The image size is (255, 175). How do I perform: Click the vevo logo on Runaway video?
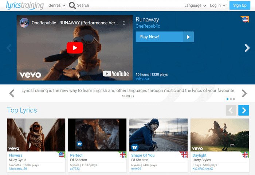(30, 75)
